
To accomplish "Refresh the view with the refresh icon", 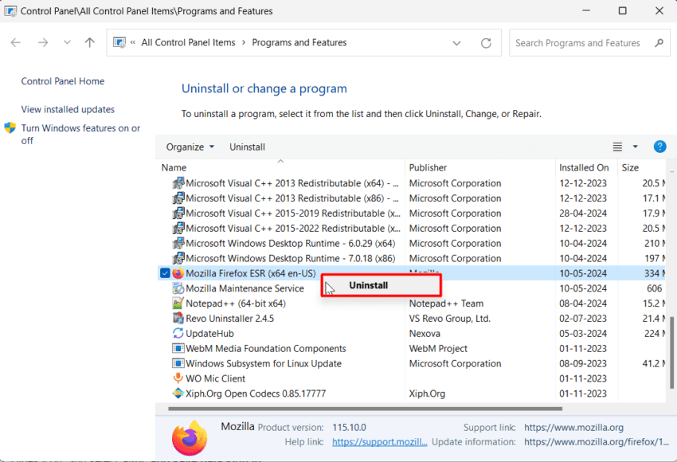I will tap(486, 43).
